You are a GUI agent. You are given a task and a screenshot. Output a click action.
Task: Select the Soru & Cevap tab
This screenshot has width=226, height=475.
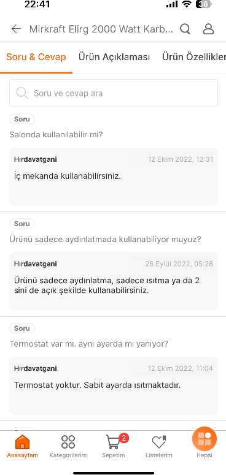tap(36, 57)
